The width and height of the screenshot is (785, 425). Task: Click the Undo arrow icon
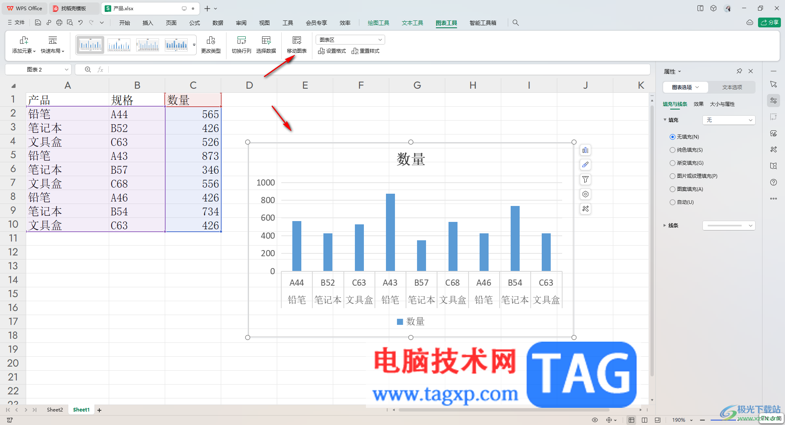point(81,23)
